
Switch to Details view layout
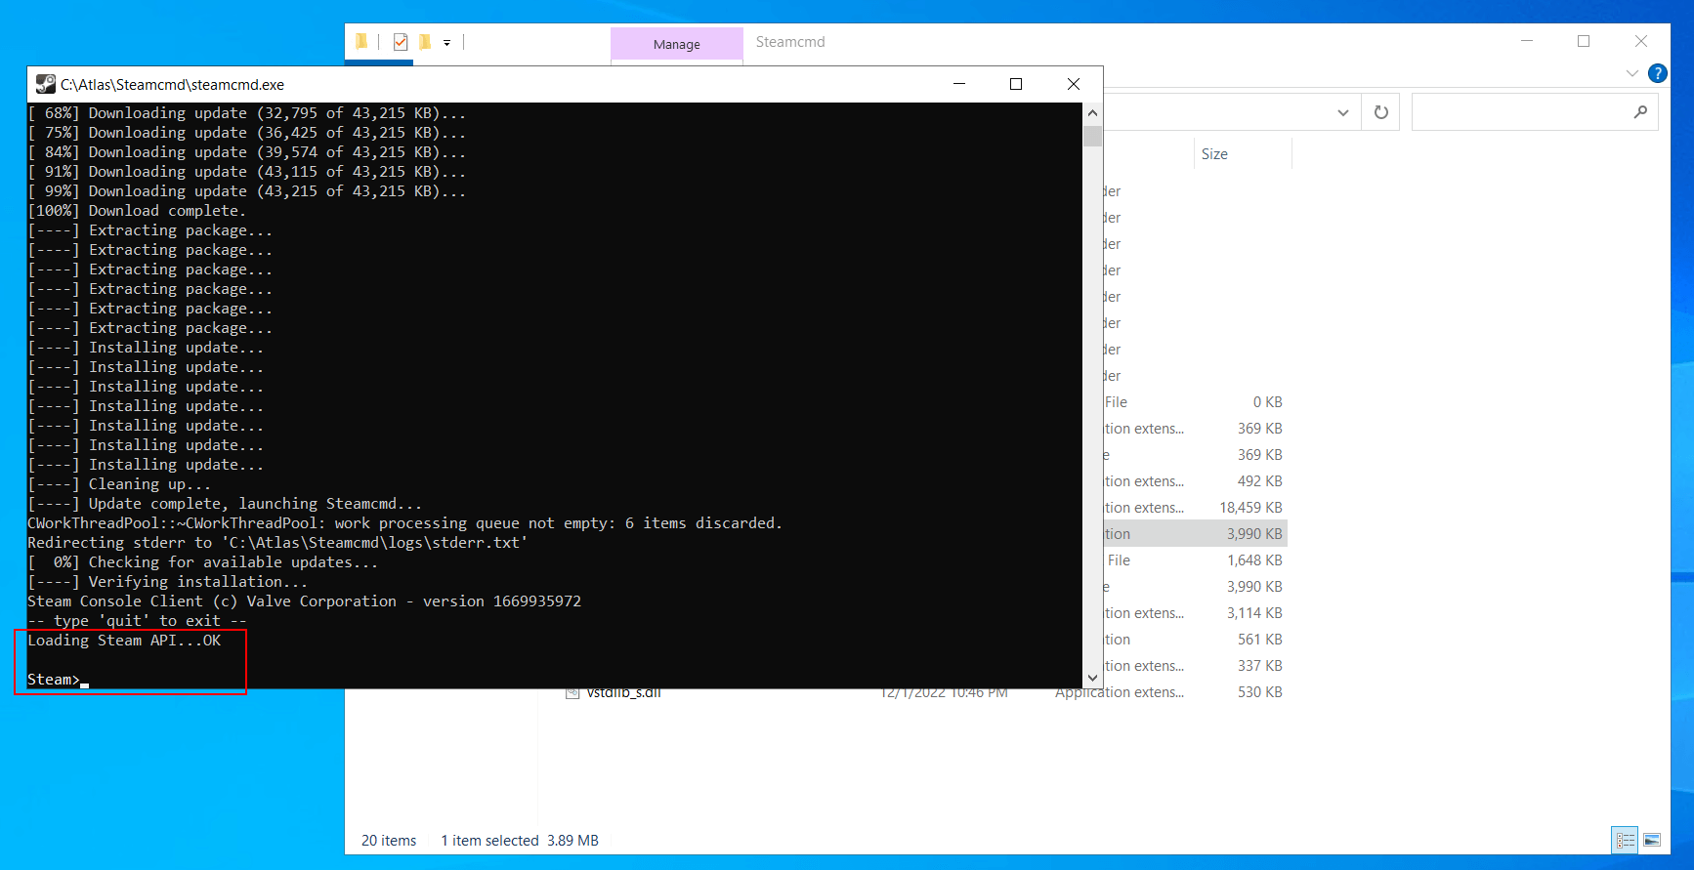1626,840
